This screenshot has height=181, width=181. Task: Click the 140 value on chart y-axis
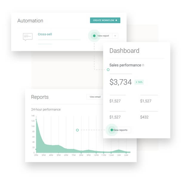(33, 116)
